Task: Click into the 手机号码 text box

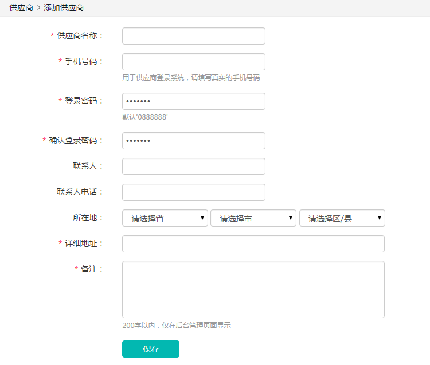Action: click(193, 62)
